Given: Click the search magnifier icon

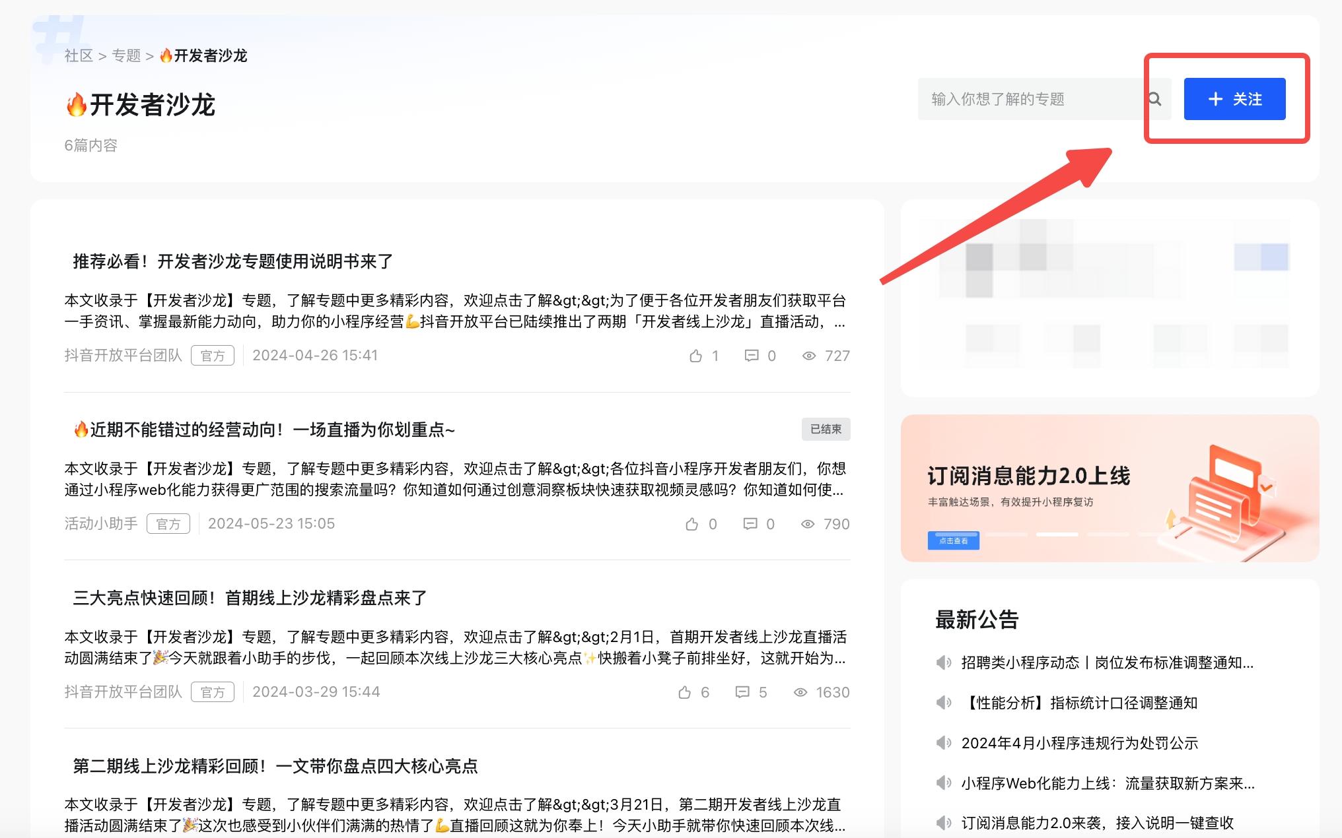Looking at the screenshot, I should [x=1154, y=99].
